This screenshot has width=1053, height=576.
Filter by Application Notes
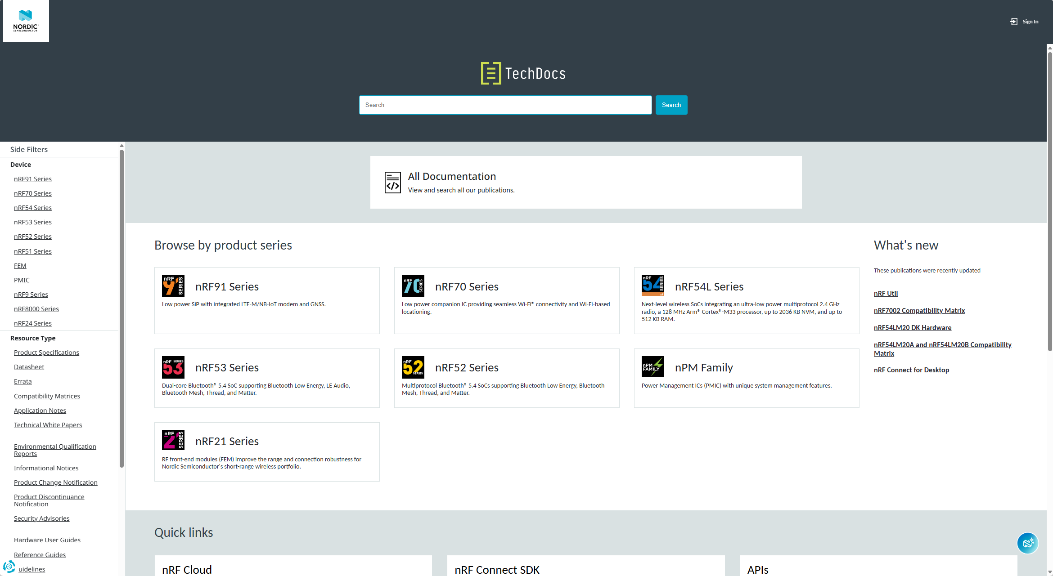[40, 411]
